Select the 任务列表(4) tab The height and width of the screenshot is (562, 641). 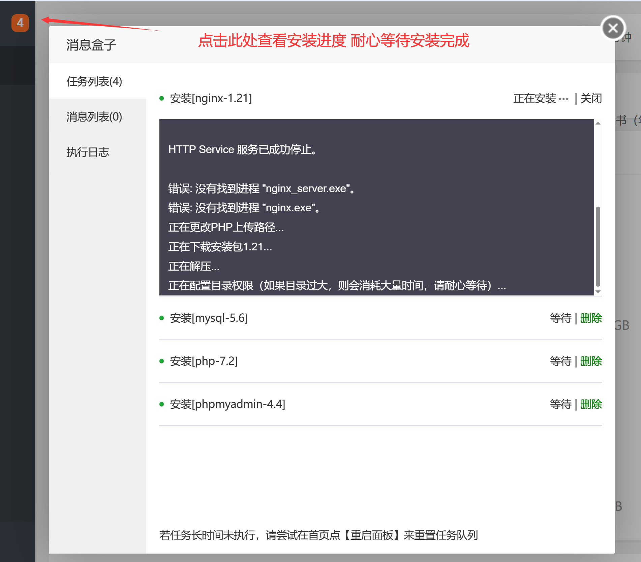pos(94,81)
